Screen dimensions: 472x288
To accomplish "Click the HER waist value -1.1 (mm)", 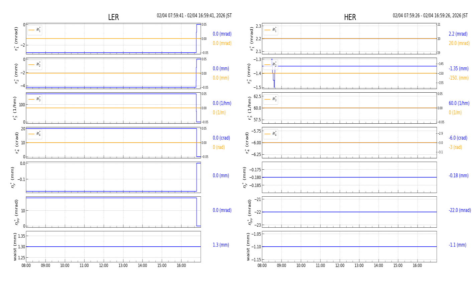I will point(457,245).
